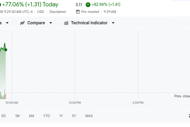Image resolution: width=190 pixels, height=127 pixels.
Task: Click the green up-arrow pre-market icon
Action: 88,5
